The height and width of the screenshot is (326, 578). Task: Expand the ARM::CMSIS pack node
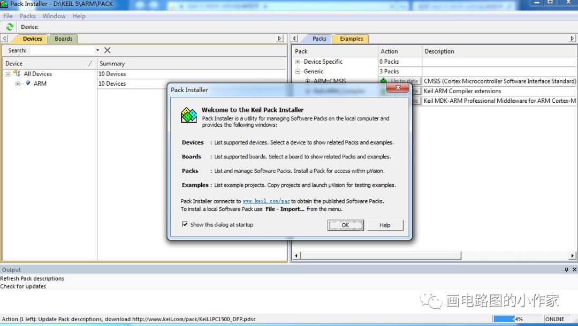(307, 81)
